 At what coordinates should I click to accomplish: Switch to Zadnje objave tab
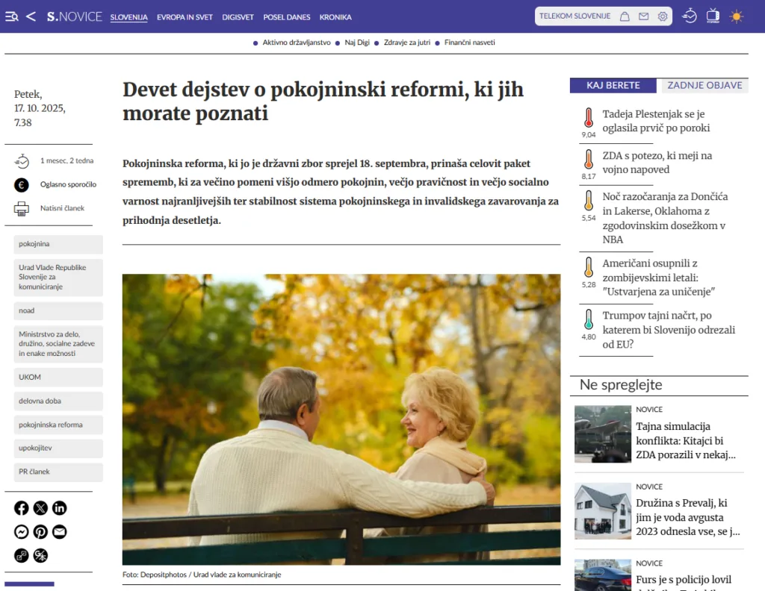(x=704, y=85)
